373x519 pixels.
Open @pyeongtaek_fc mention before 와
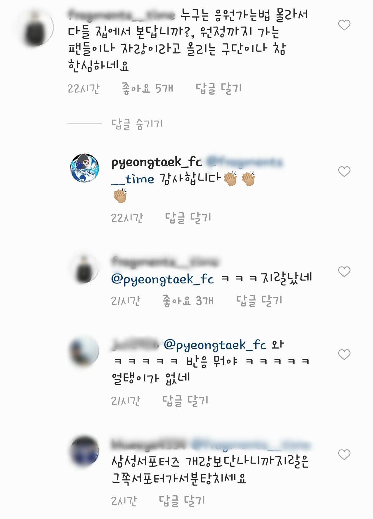[215, 345]
